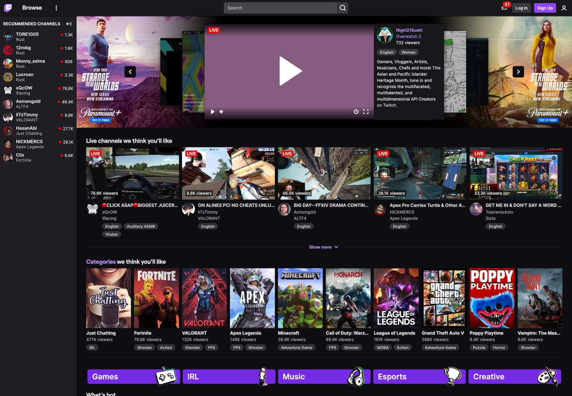Click the Sign Up button
This screenshot has width=572, height=396.
(544, 8)
